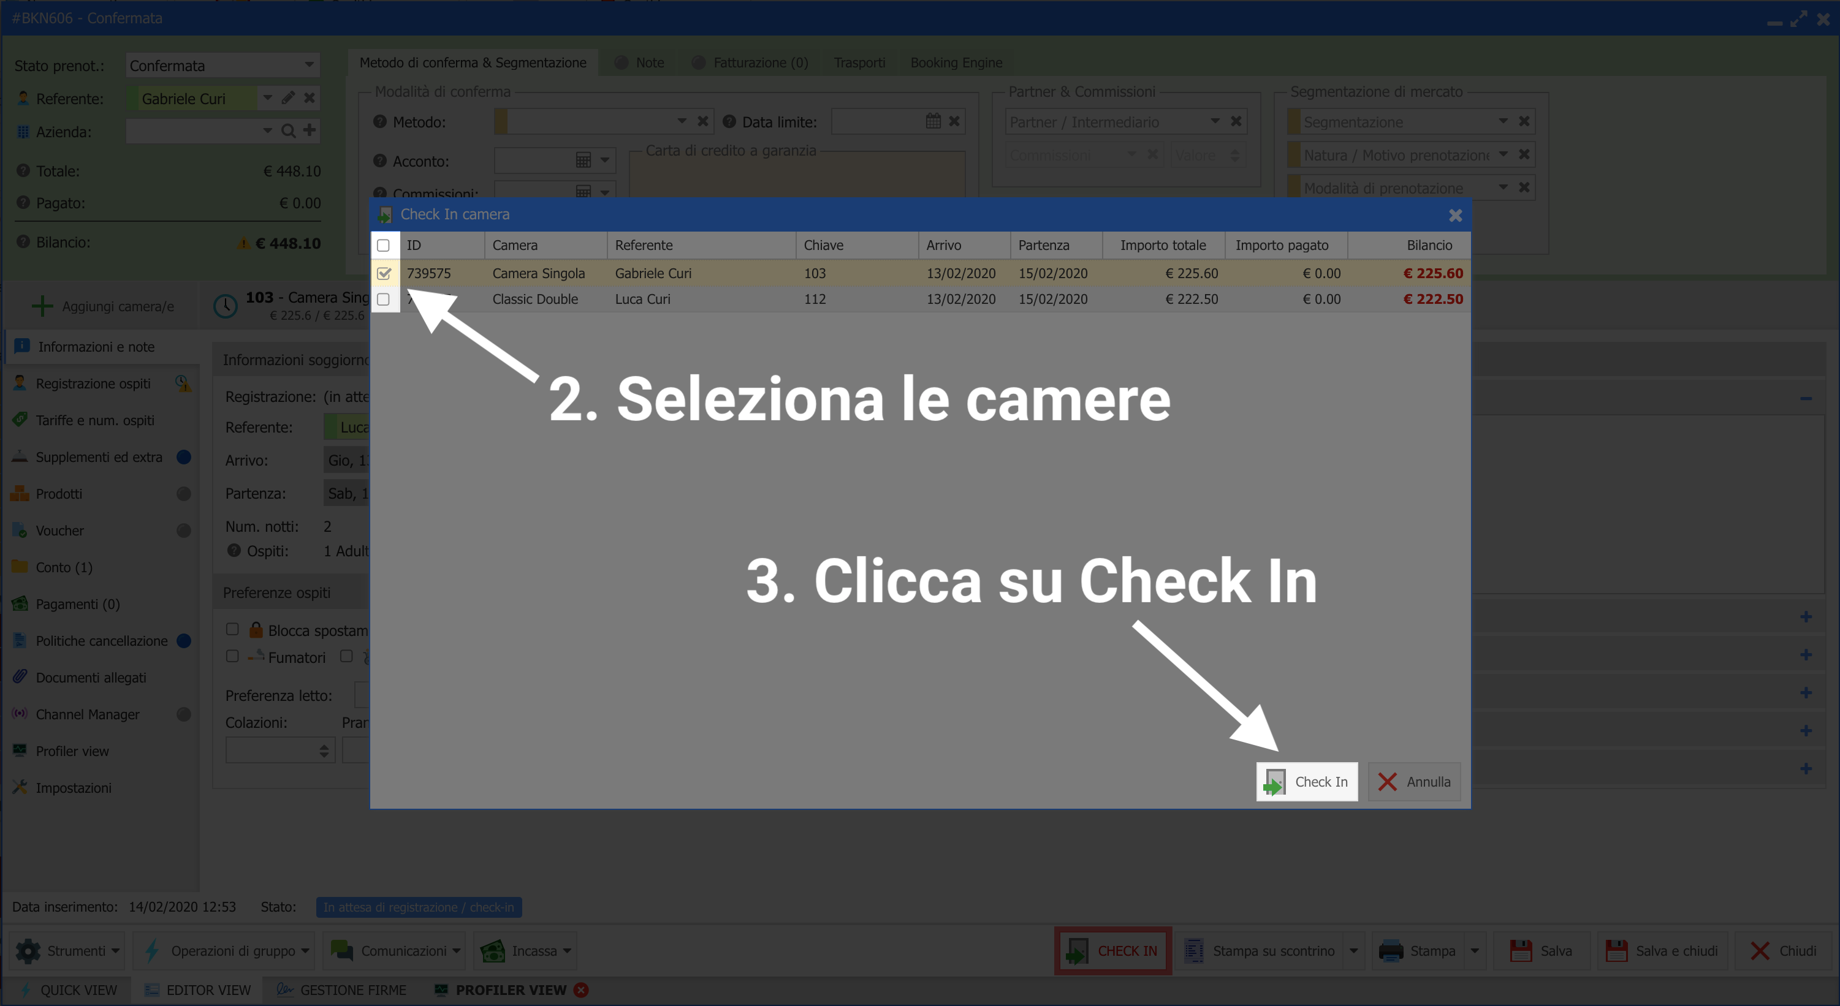Click Stampa su scontrino button
1840x1006 pixels.
pyautogui.click(x=1260, y=950)
